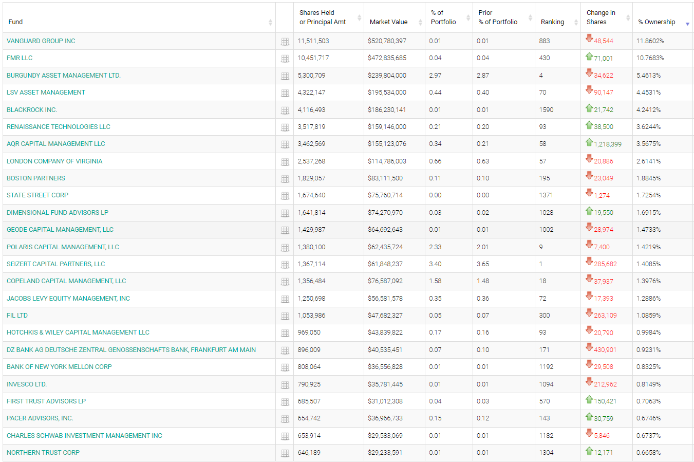Open INVESCO LTD. fund link
The image size is (694, 462).
coord(27,384)
